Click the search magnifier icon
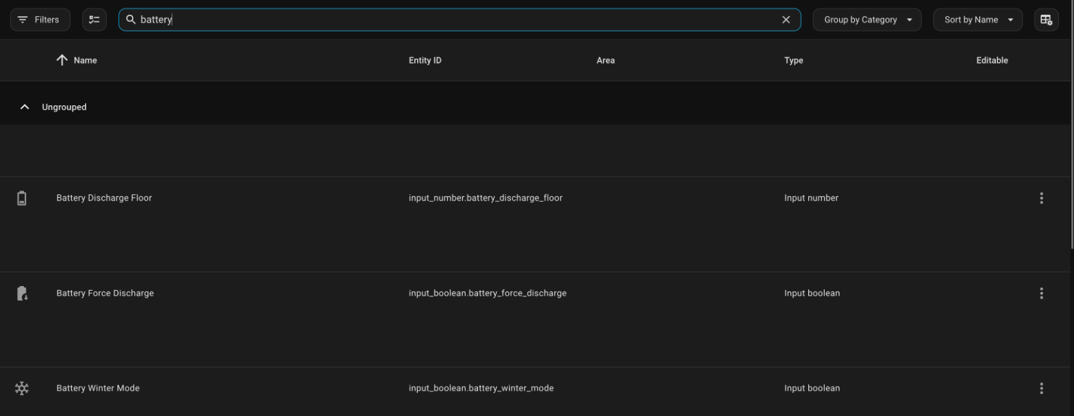The height and width of the screenshot is (416, 1074). point(131,20)
